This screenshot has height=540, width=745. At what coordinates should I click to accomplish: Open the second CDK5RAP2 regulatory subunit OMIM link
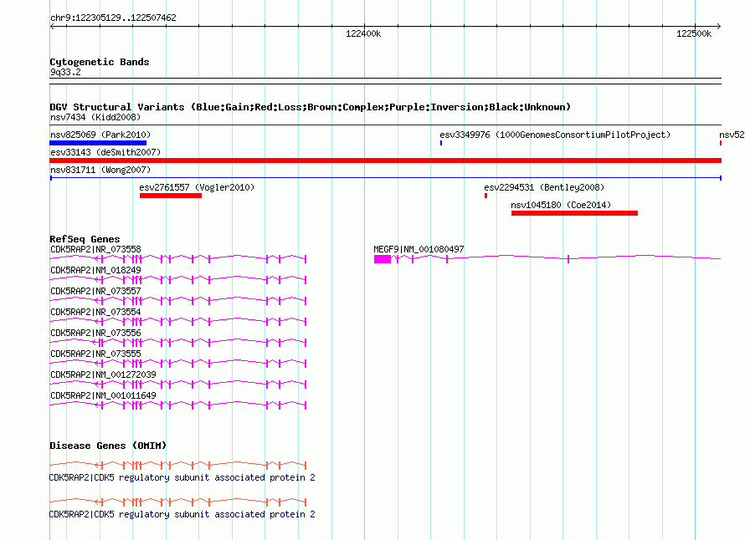(x=182, y=514)
